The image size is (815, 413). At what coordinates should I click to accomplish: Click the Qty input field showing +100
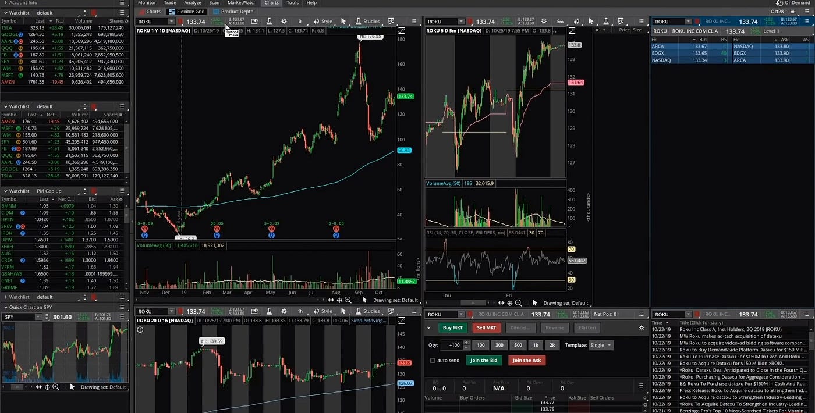(x=451, y=345)
